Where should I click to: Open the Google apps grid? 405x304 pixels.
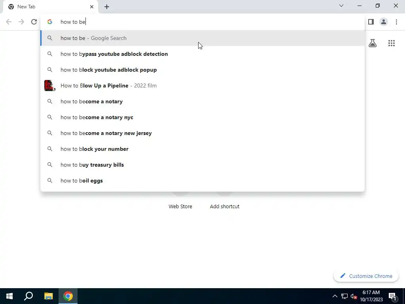[x=392, y=43]
